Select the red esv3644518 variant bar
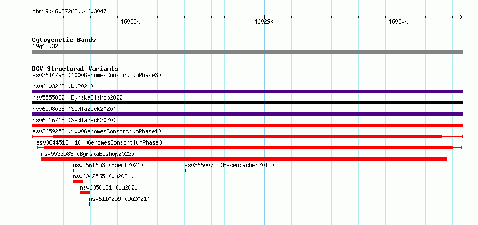 tap(249, 148)
